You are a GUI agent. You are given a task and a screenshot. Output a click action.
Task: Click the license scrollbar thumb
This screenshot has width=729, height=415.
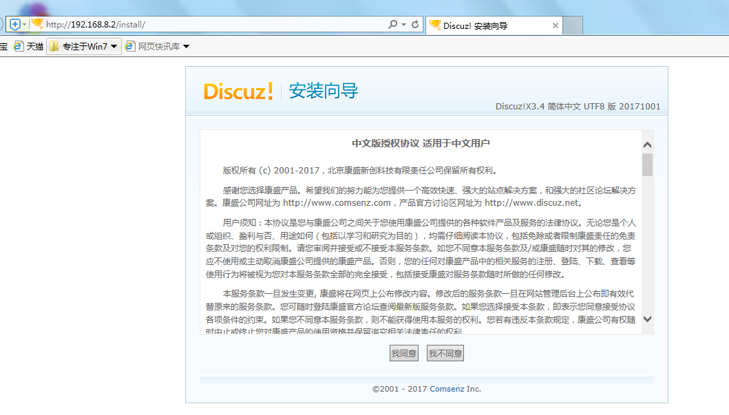[x=647, y=165]
